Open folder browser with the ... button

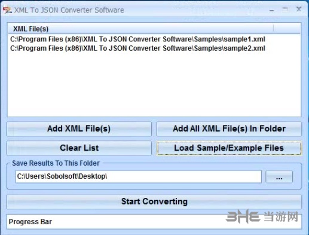coord(279,176)
